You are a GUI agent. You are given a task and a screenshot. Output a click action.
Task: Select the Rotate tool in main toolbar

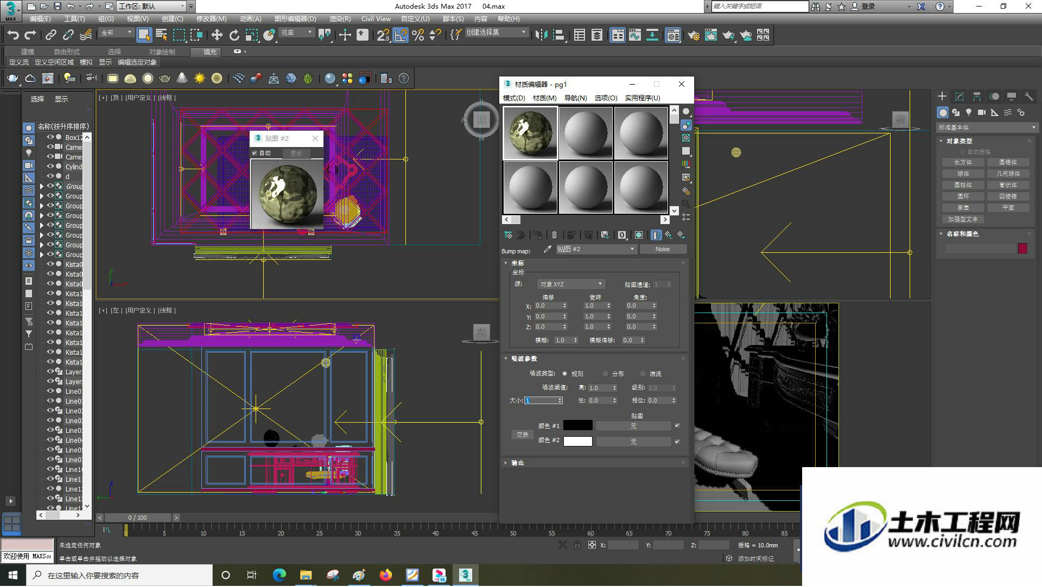pos(234,35)
